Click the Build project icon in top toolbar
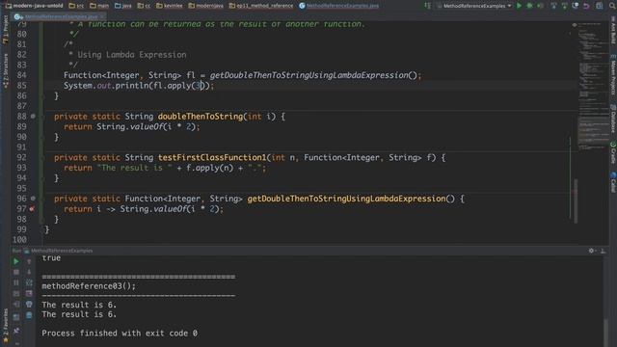Image resolution: width=617 pixels, height=347 pixels. pyautogui.click(x=428, y=6)
